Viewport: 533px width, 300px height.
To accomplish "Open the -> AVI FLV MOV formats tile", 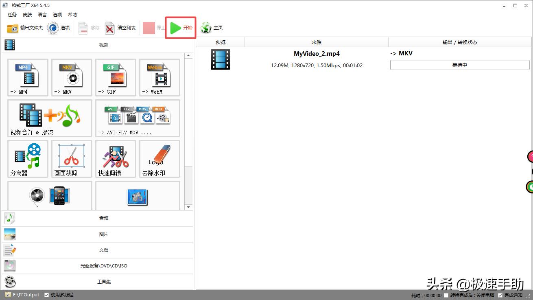I will [138, 118].
